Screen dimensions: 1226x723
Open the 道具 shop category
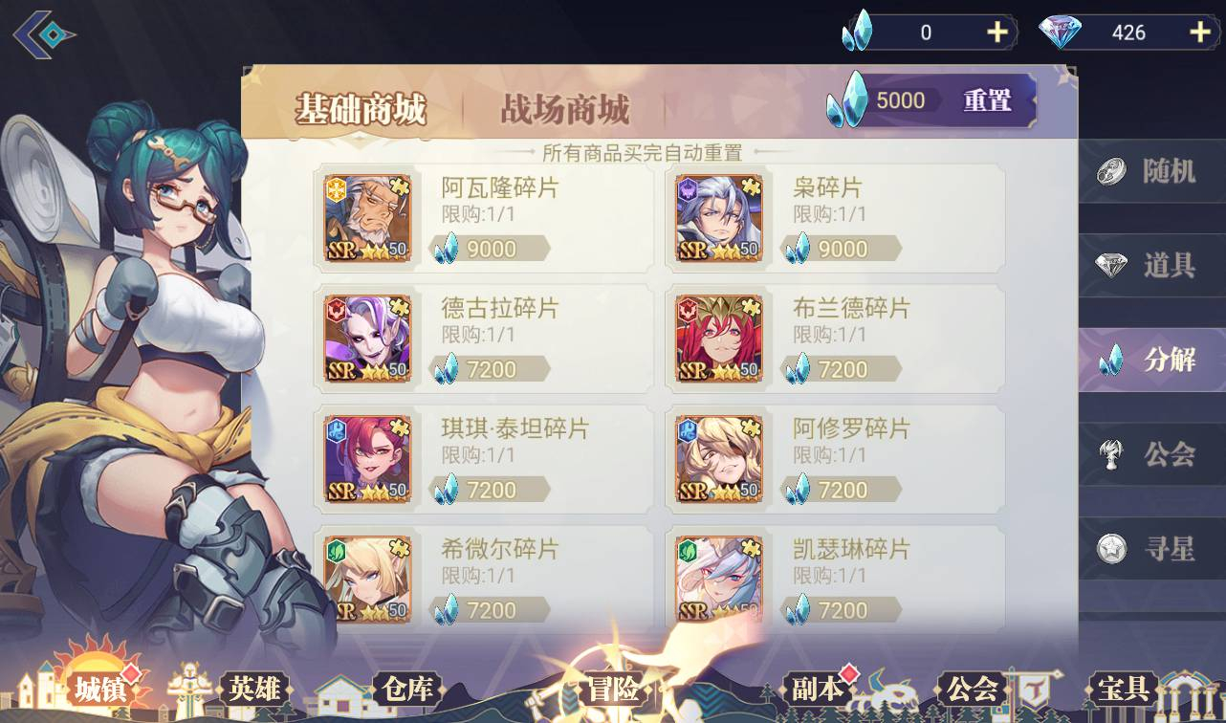click(x=1152, y=266)
